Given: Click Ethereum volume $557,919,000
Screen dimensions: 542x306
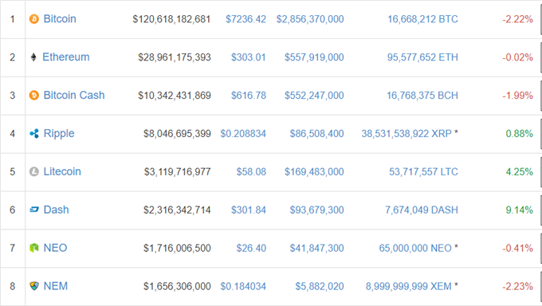Looking at the screenshot, I should [x=314, y=57].
